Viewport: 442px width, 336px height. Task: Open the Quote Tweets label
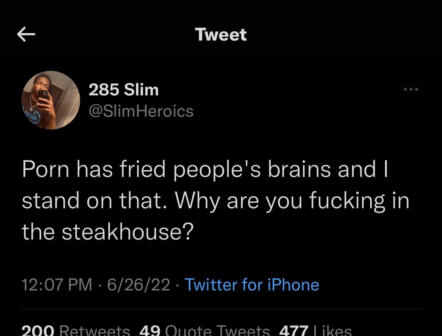click(x=218, y=331)
